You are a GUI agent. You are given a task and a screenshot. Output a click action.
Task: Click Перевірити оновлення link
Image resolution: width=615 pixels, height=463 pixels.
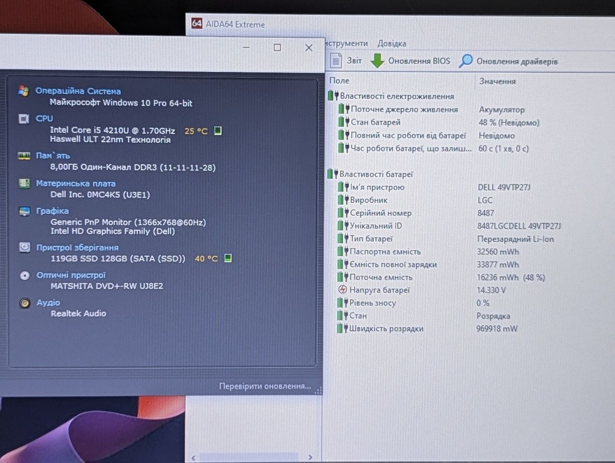click(265, 386)
